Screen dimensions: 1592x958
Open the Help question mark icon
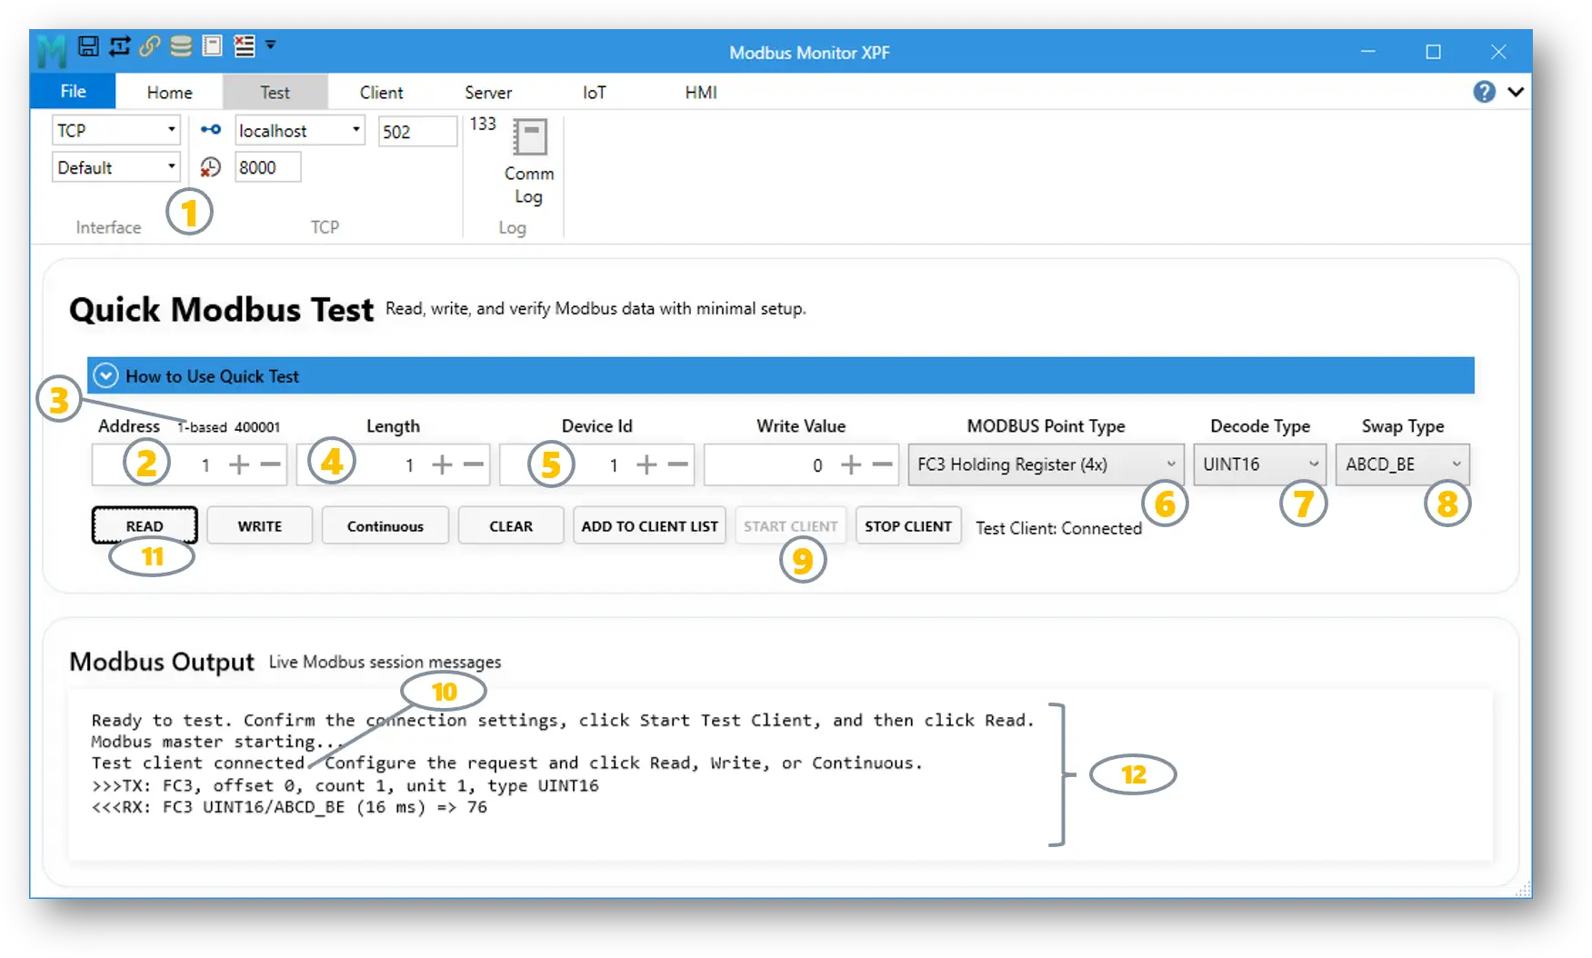(x=1484, y=92)
